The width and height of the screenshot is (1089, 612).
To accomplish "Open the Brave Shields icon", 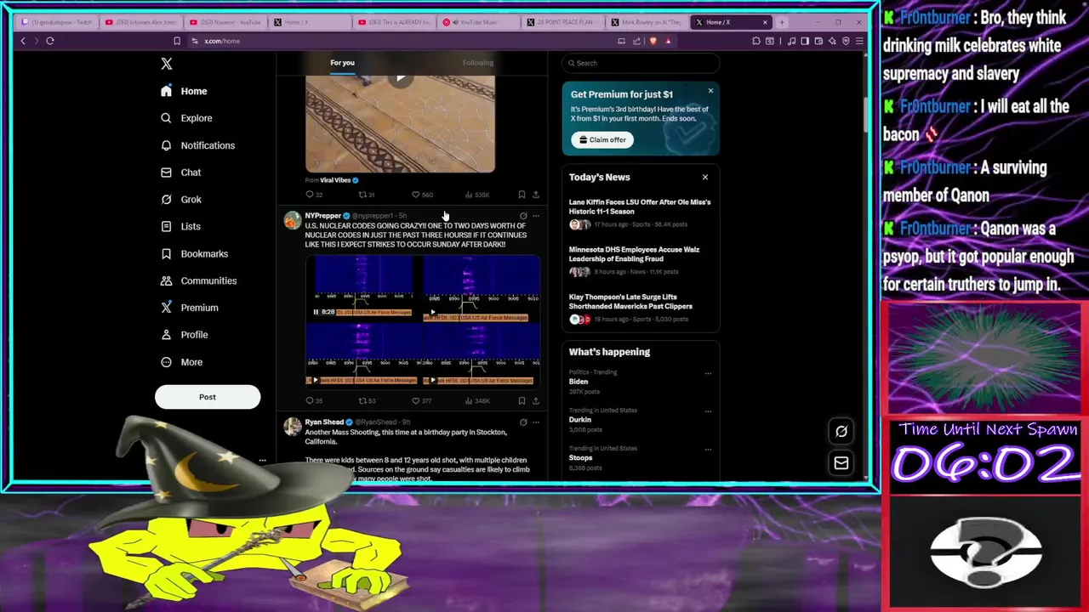I will [653, 41].
